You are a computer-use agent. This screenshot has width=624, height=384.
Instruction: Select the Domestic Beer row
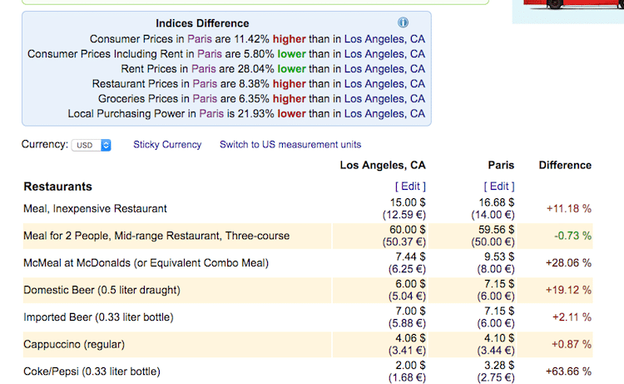click(308, 290)
